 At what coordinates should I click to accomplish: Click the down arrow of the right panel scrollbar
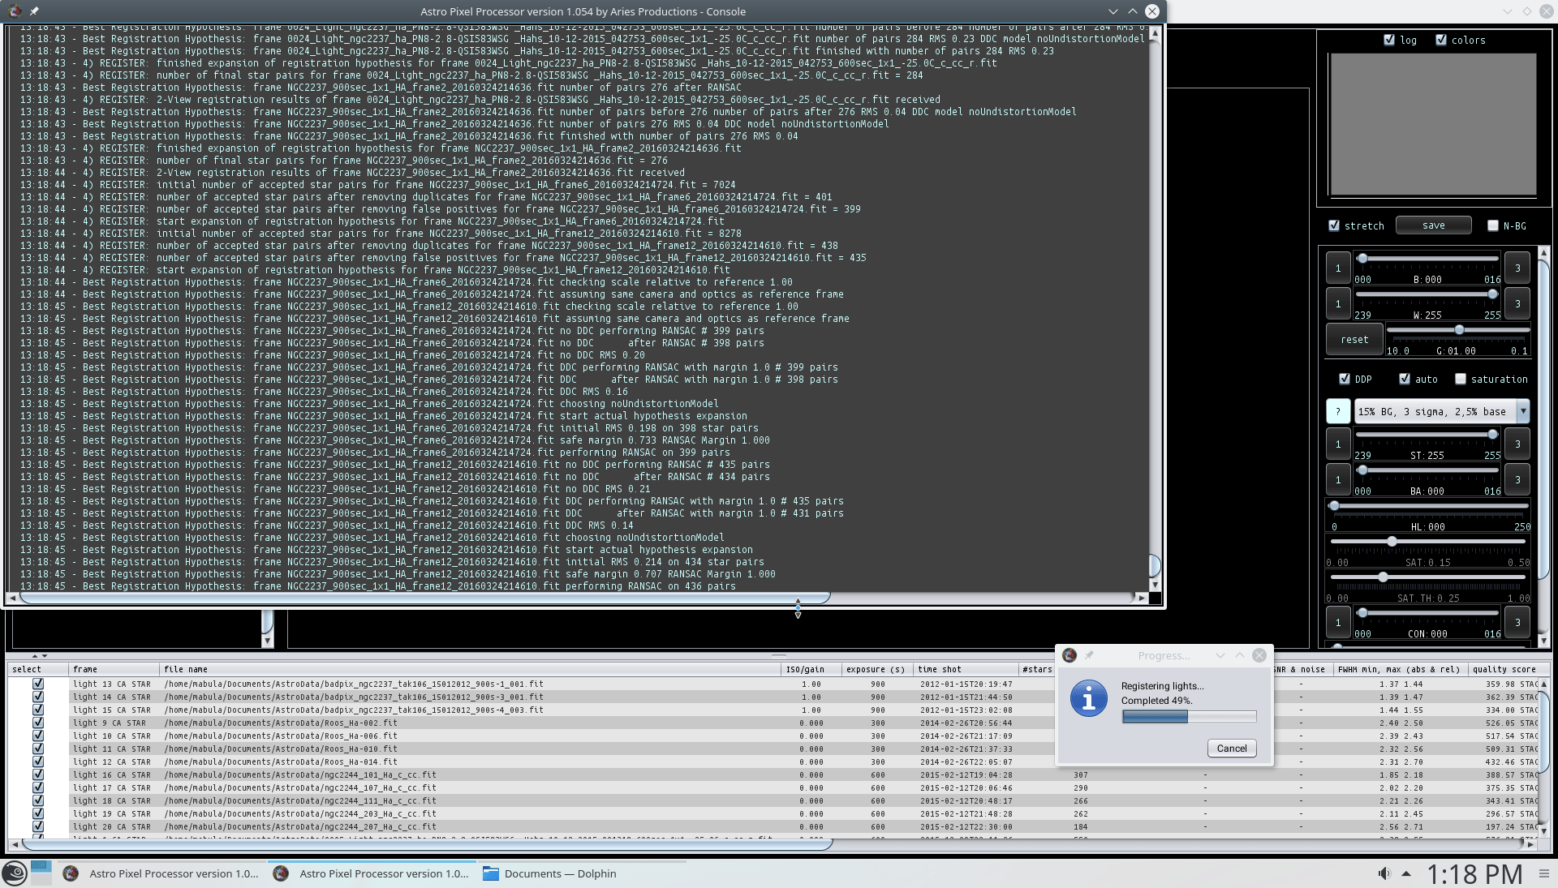pos(1543,641)
